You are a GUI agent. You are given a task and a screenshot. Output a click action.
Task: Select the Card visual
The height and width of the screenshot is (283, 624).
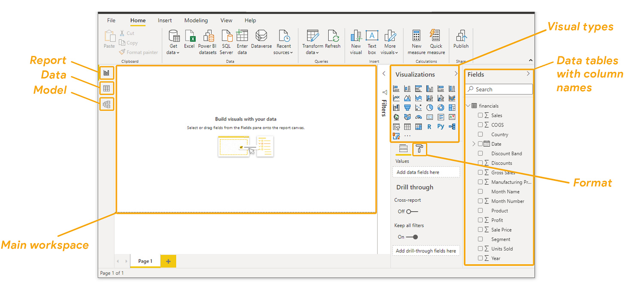coord(429,117)
